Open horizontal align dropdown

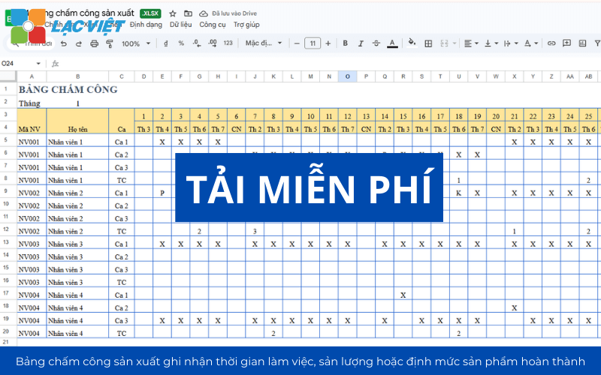tap(471, 43)
